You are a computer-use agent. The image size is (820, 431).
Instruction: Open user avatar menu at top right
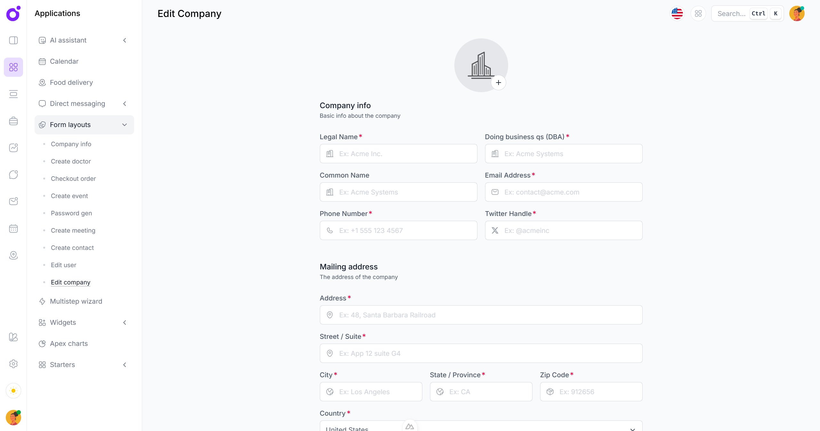797,13
